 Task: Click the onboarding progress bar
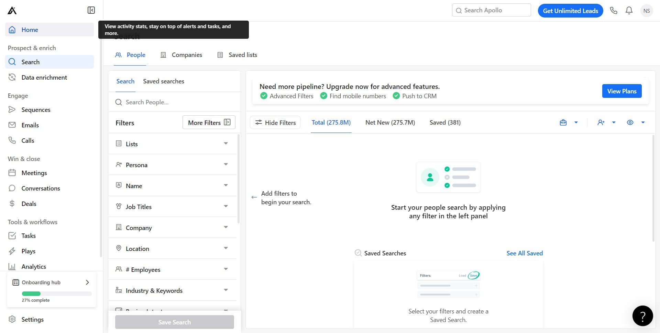coord(57,294)
